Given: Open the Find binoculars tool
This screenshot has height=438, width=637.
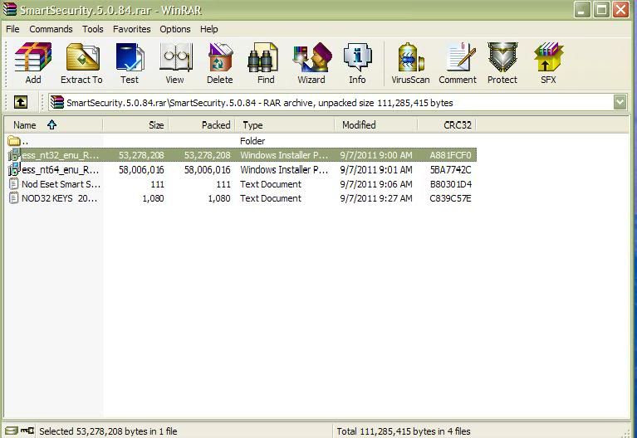Looking at the screenshot, I should (262, 57).
